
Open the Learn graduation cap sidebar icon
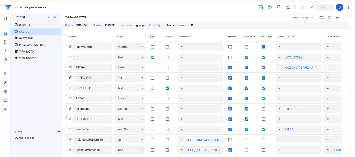click(x=5, y=109)
